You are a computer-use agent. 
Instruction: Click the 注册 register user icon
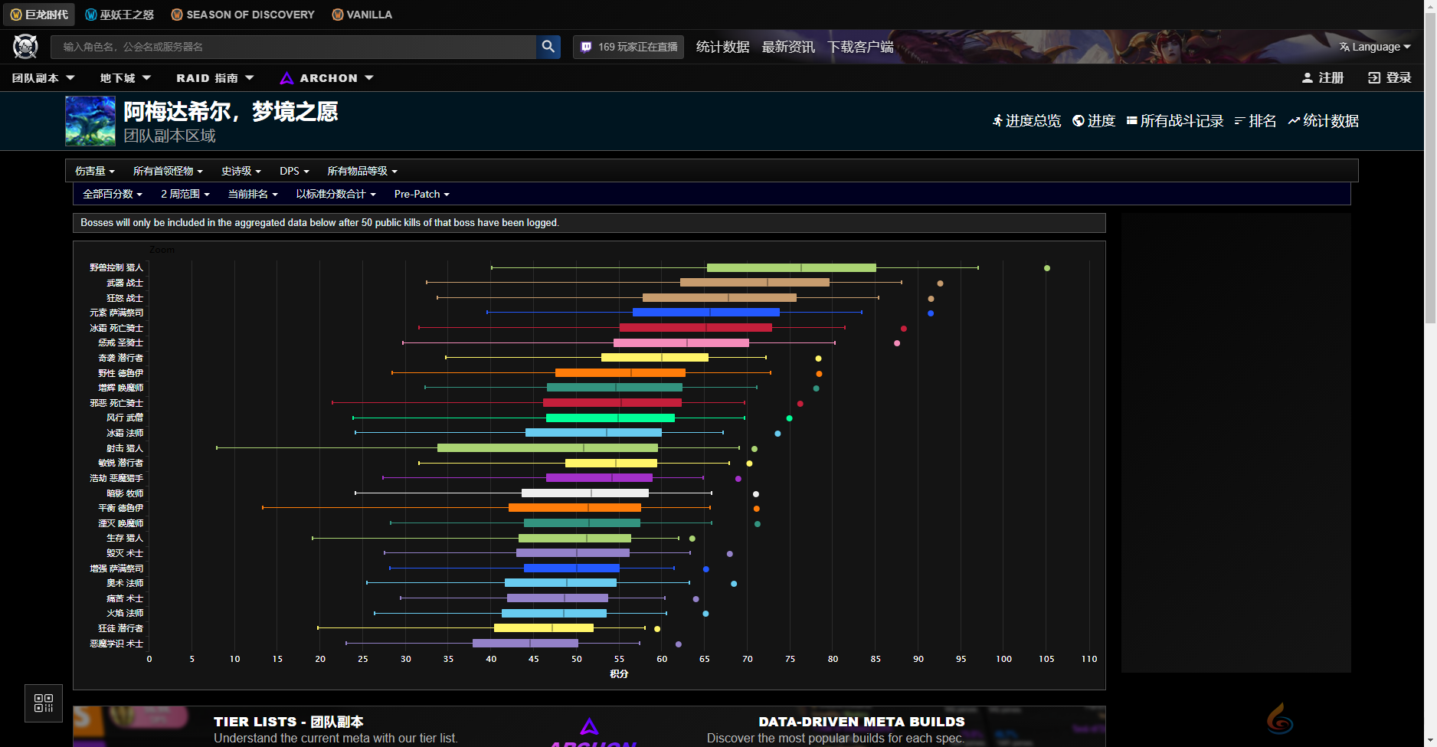click(1307, 78)
